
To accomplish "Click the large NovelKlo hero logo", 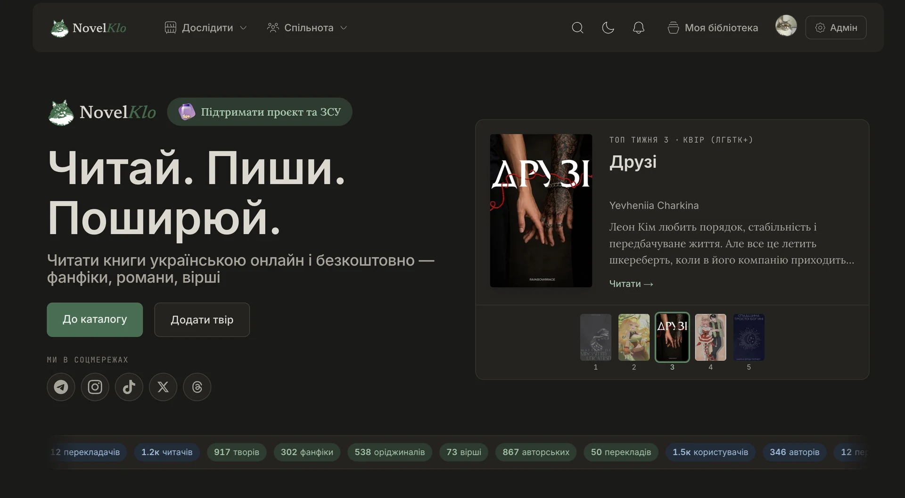I will point(102,112).
